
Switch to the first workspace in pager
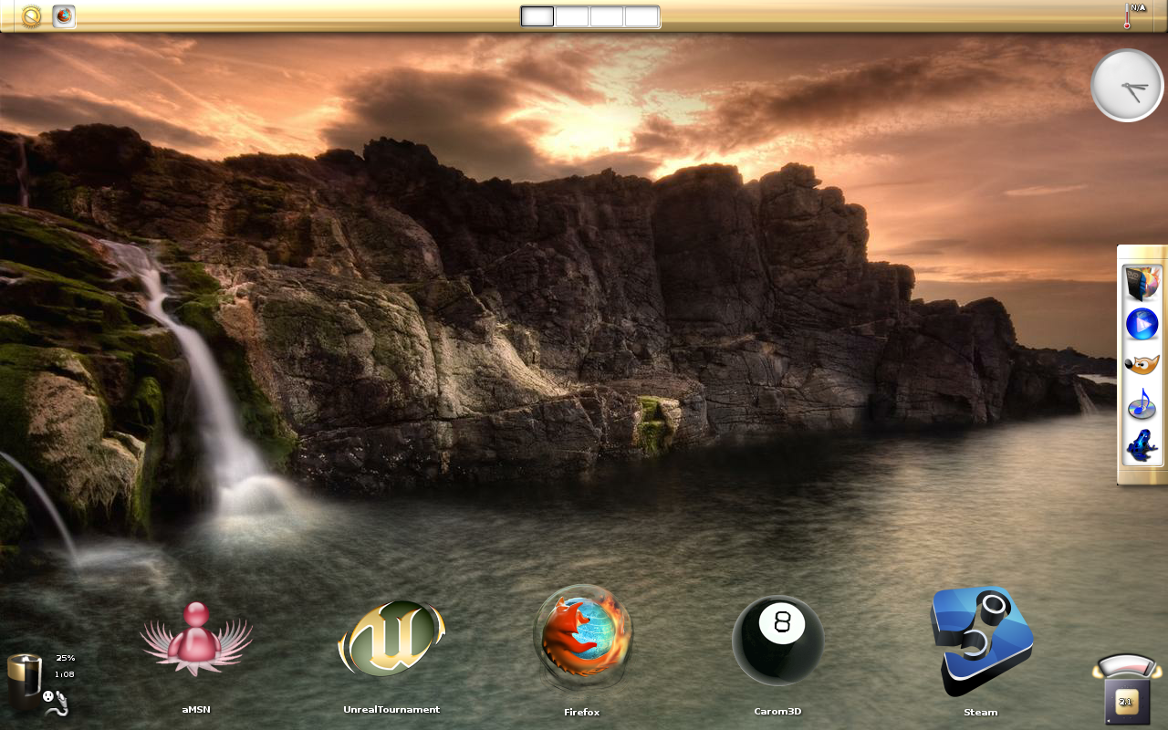pos(537,16)
